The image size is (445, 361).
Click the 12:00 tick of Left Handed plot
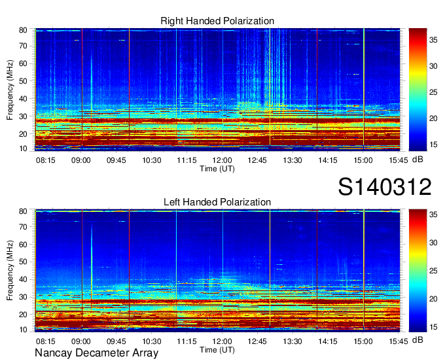click(222, 341)
